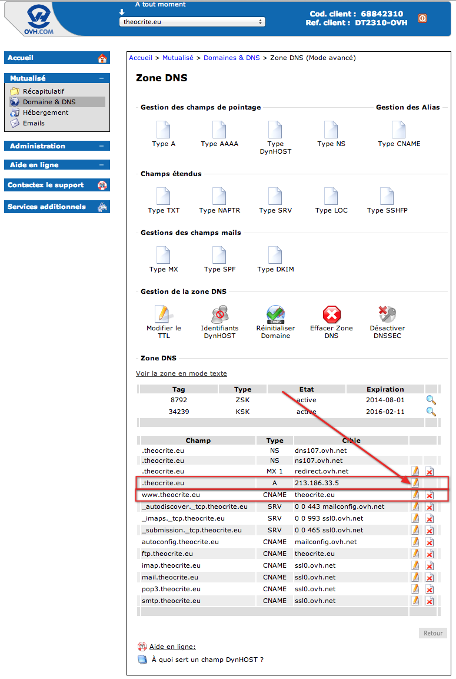Delete the www.theocrite.eu CNAME record
The height and width of the screenshot is (679, 456).
430,495
